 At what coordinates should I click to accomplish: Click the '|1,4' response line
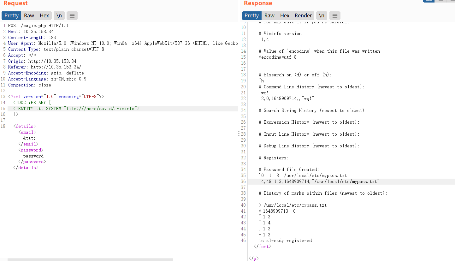pos(264,39)
